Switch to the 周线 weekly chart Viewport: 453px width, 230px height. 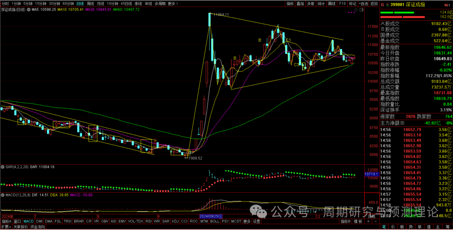coord(90,3)
